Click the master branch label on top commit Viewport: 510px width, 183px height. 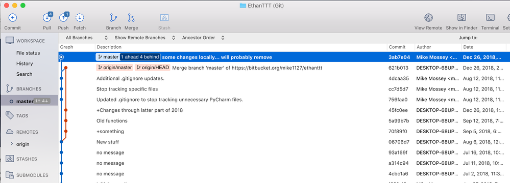(x=108, y=57)
